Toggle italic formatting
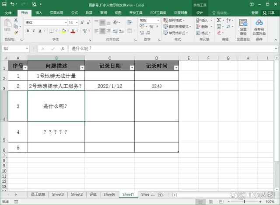This screenshot has width=280, height=205. (x=34, y=31)
